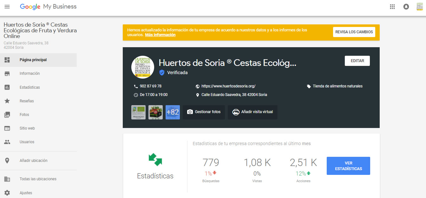
Task: Go to Fotos section
Action: point(24,115)
